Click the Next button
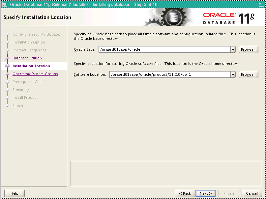This screenshot has height=199, width=266. pyautogui.click(x=206, y=193)
